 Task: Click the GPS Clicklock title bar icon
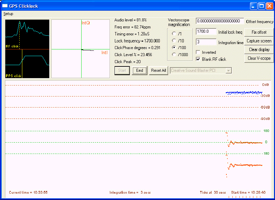[x=5, y=6]
